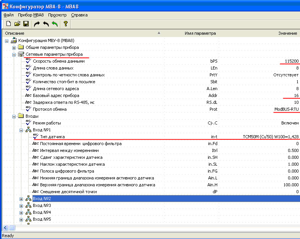Click the Сетевые параметры прибора network icon
The width and height of the screenshot is (300, 239).
click(21, 54)
